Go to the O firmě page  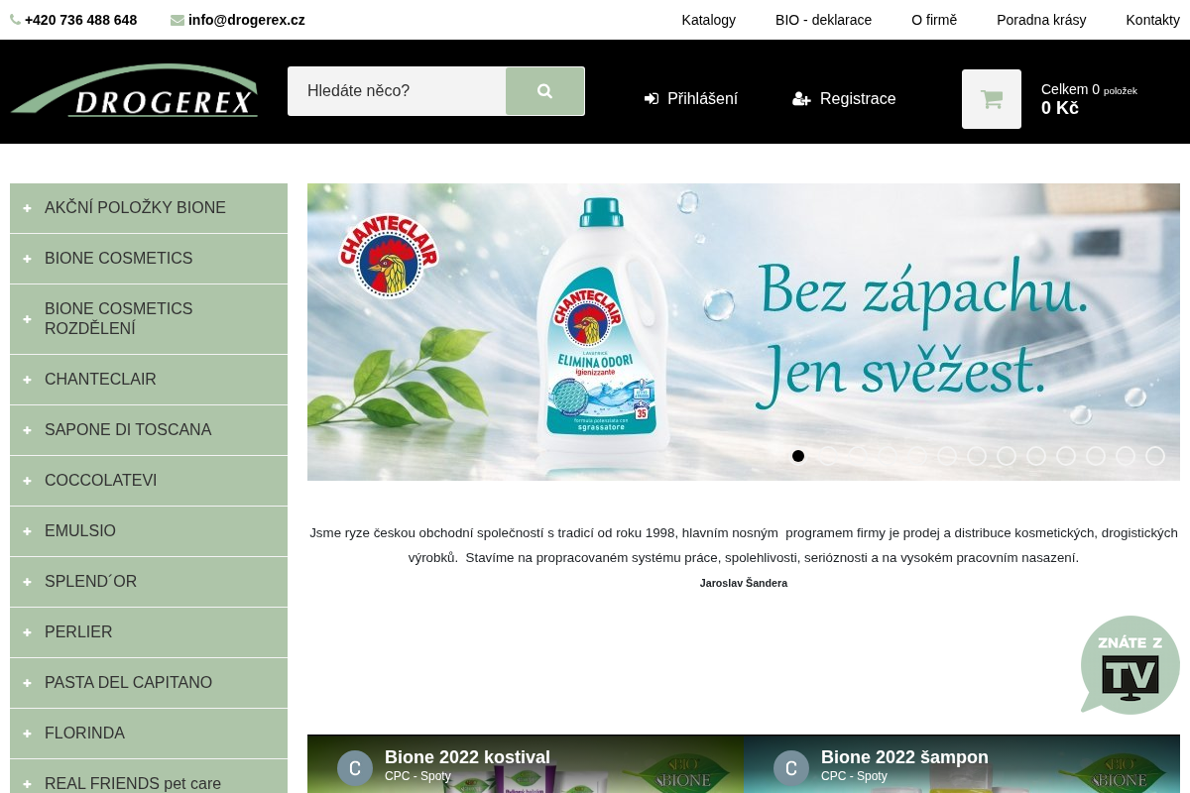tap(934, 20)
